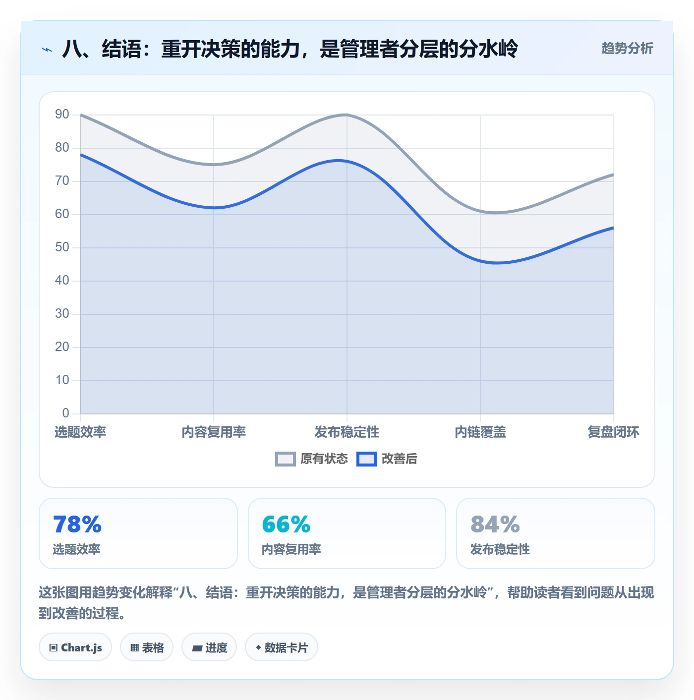Click the blue line point at 内容复用率
Screen dimensions: 694x700
tap(214, 208)
